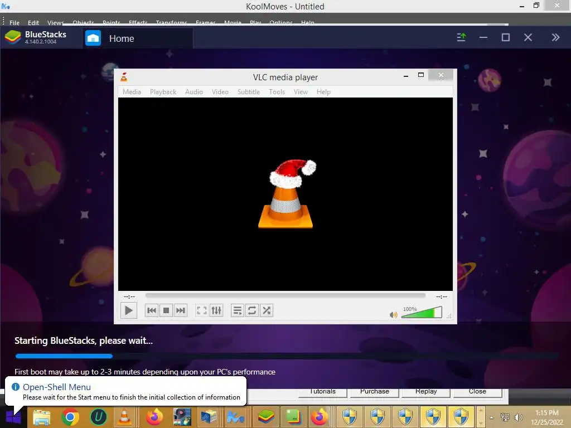Click the VLC seek bar
The width and height of the screenshot is (571, 428).
click(285, 295)
